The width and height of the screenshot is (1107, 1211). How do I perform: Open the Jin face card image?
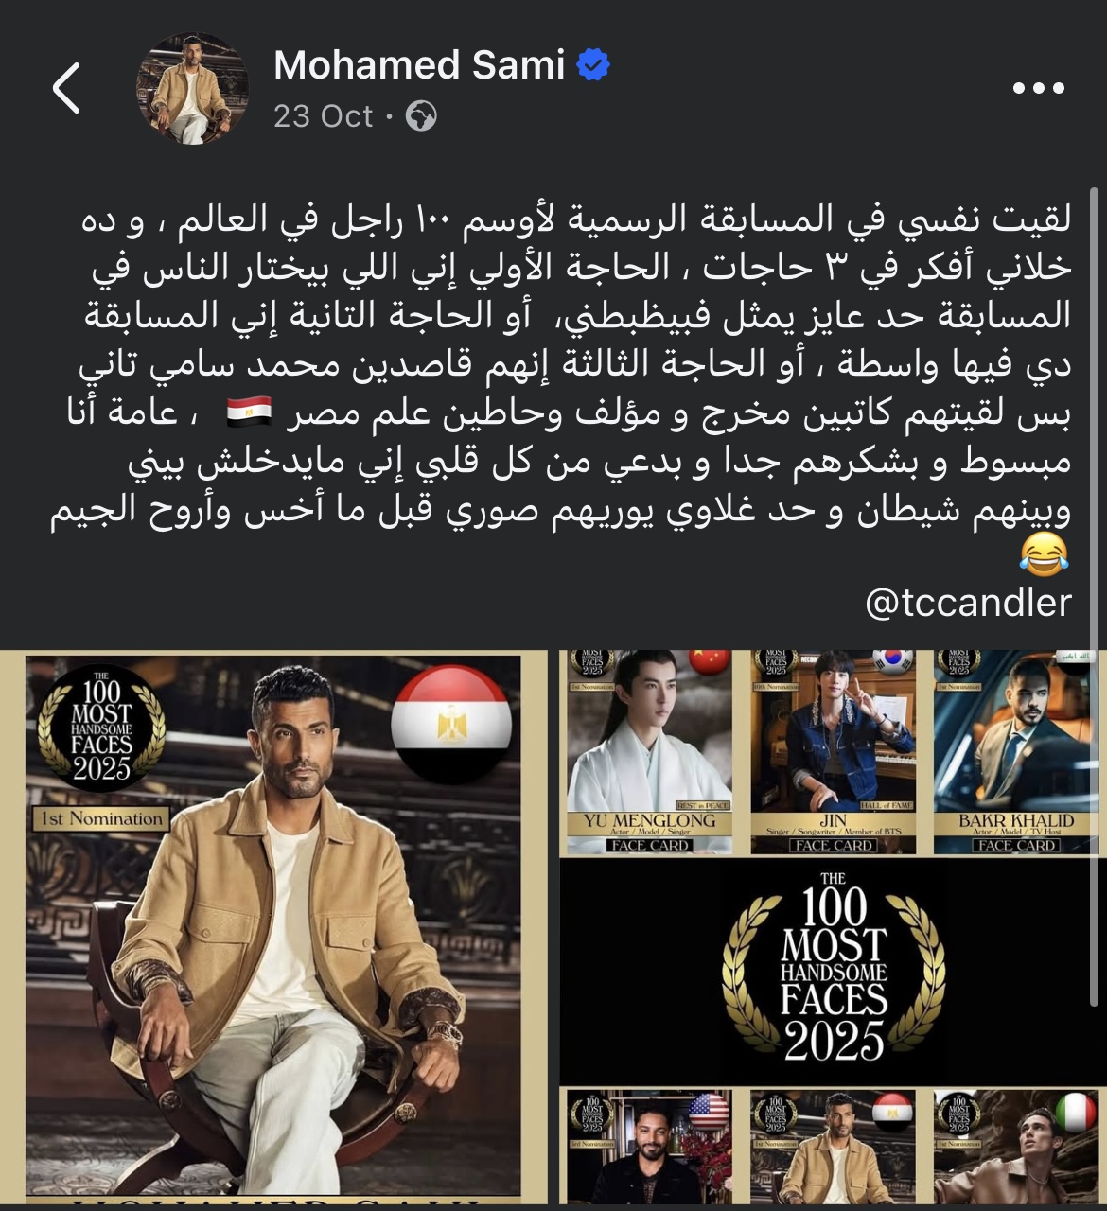[834, 752]
